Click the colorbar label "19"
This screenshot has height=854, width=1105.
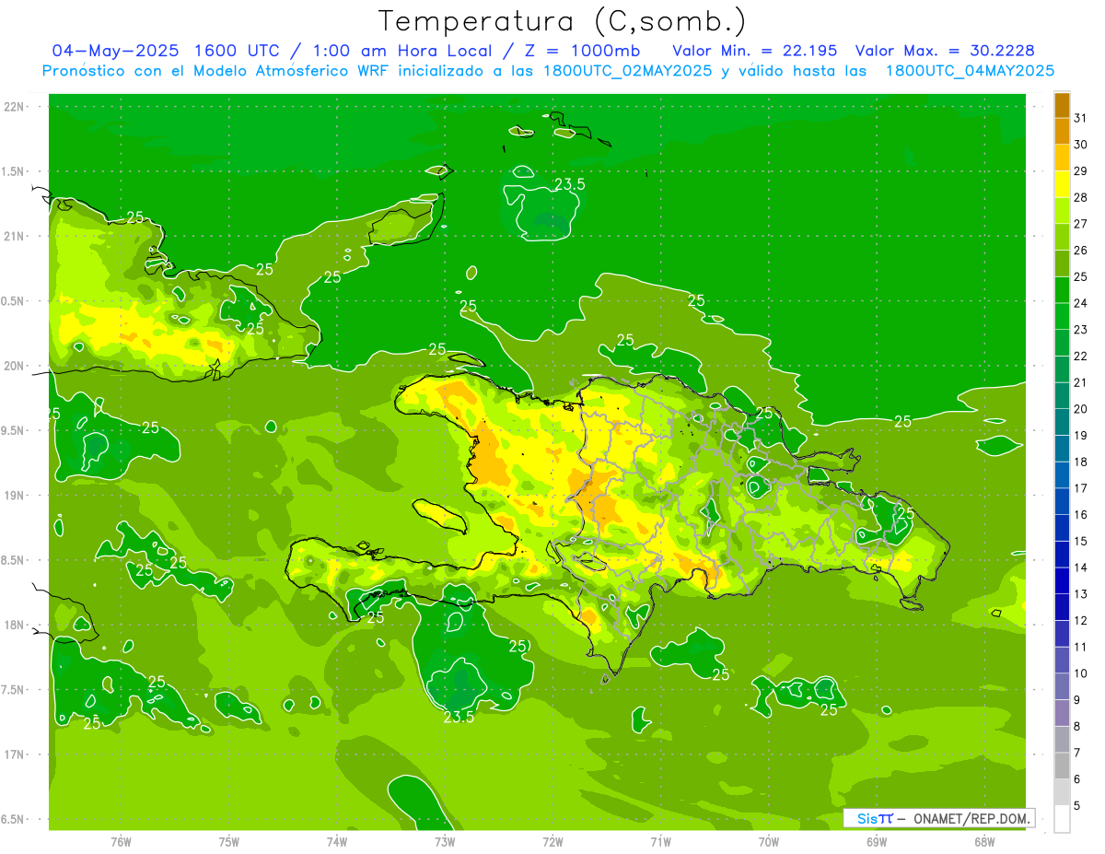1081,435
